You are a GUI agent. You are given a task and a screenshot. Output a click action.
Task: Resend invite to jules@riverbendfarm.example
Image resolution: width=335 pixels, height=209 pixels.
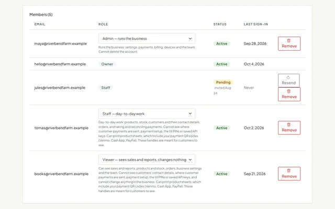(288, 80)
